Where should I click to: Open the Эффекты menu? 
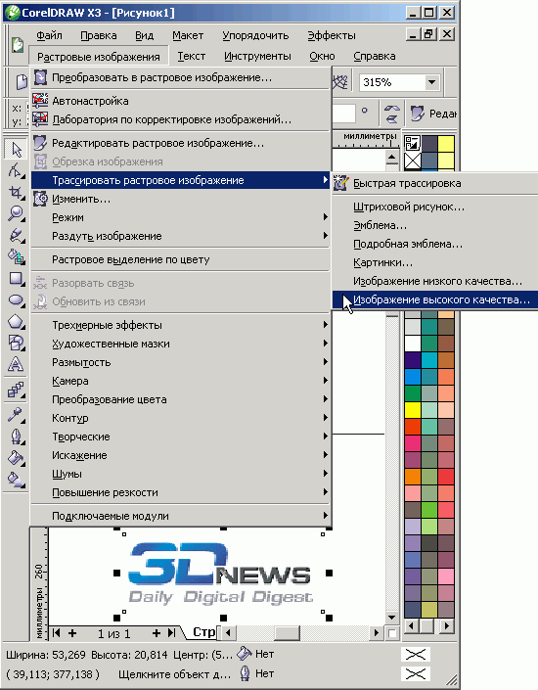tap(332, 35)
